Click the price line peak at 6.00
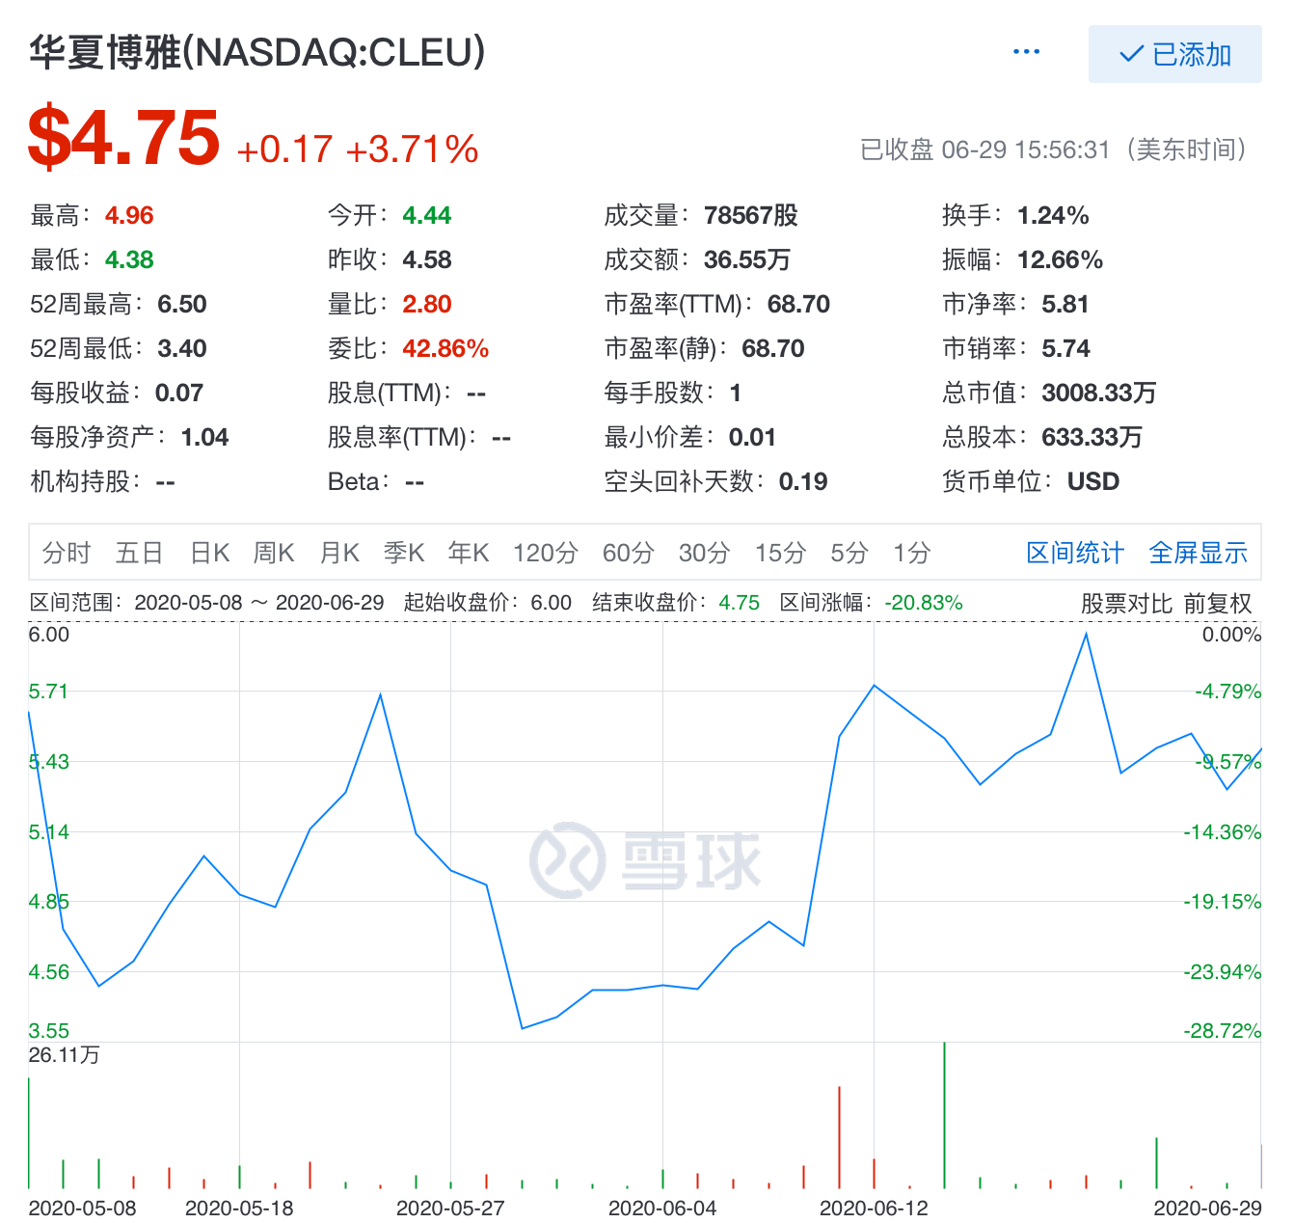1294x1223 pixels. coord(1086,635)
